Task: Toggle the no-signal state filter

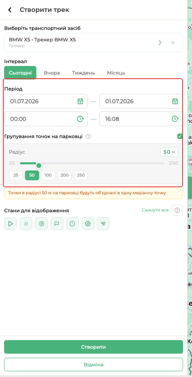Action: click(103, 224)
